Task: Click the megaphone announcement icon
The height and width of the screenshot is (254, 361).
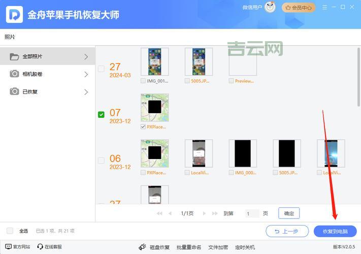Action: point(142,247)
